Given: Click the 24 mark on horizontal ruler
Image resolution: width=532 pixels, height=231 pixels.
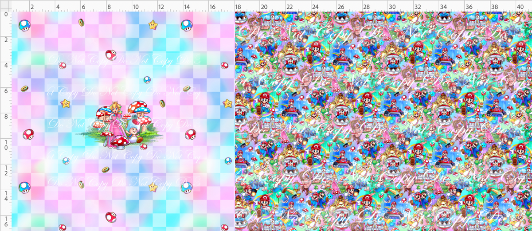Looking at the screenshot, I should 315,7.
